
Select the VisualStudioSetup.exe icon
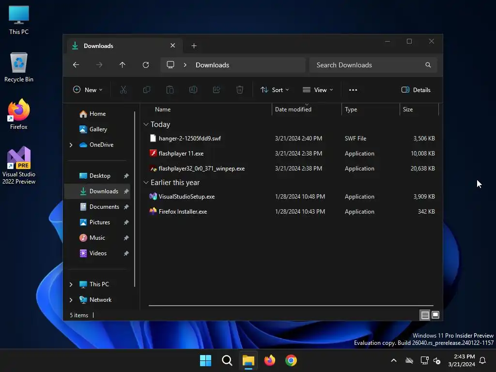(153, 197)
